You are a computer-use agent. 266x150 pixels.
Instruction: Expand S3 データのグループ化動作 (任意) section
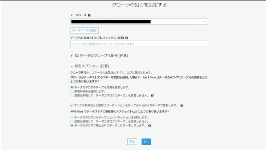coord(99,56)
